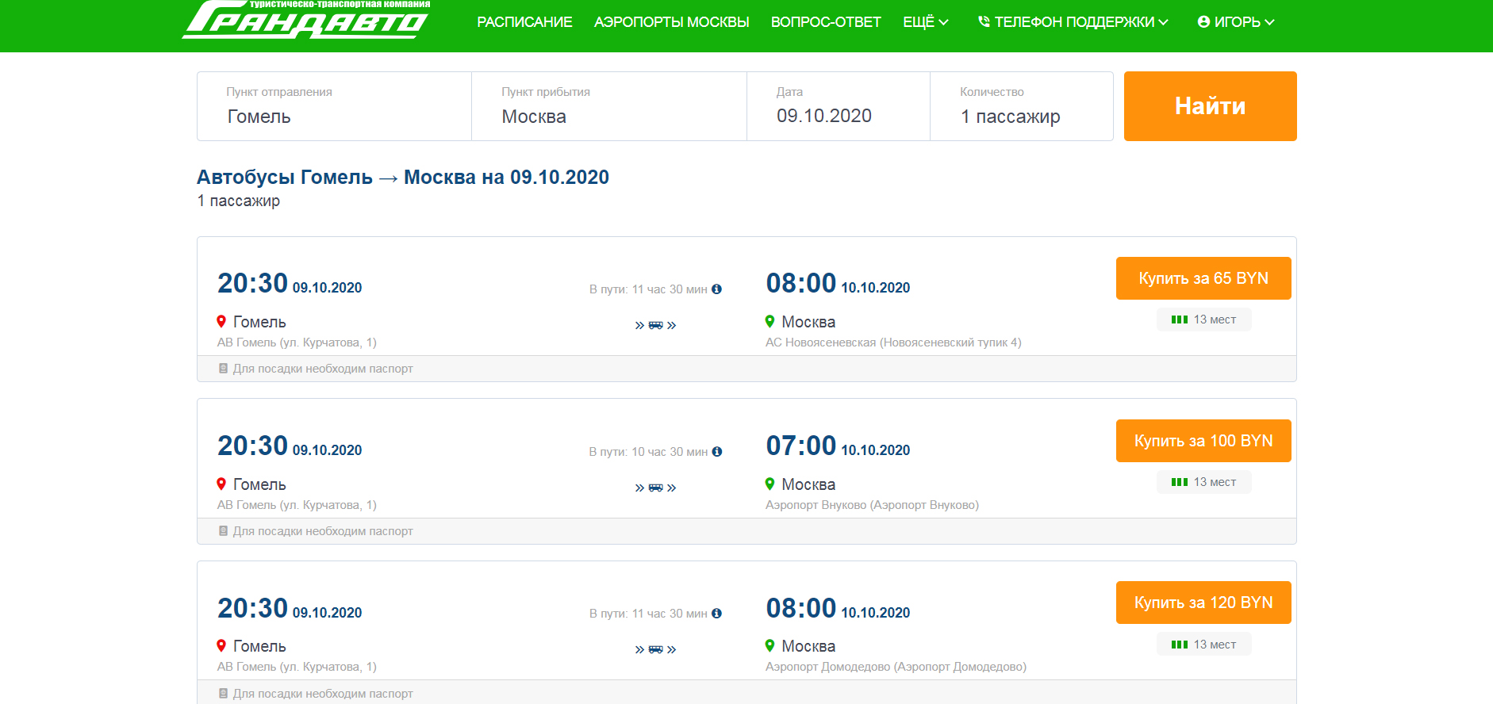This screenshot has height=704, width=1493.
Task: Click bus route icon on Vnukovo trip
Action: click(655, 488)
